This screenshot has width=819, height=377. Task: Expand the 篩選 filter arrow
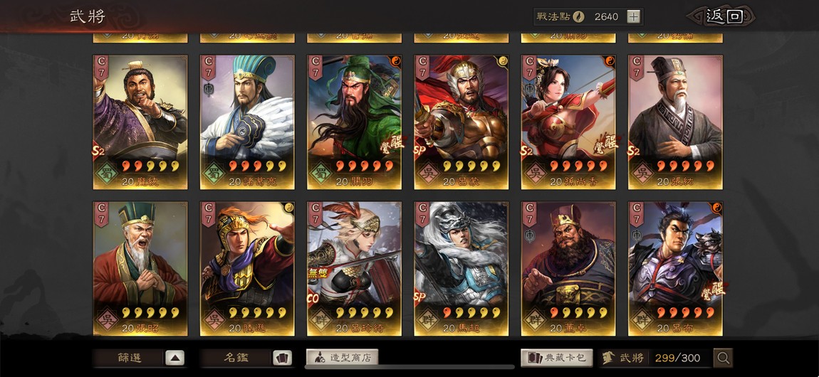(175, 358)
